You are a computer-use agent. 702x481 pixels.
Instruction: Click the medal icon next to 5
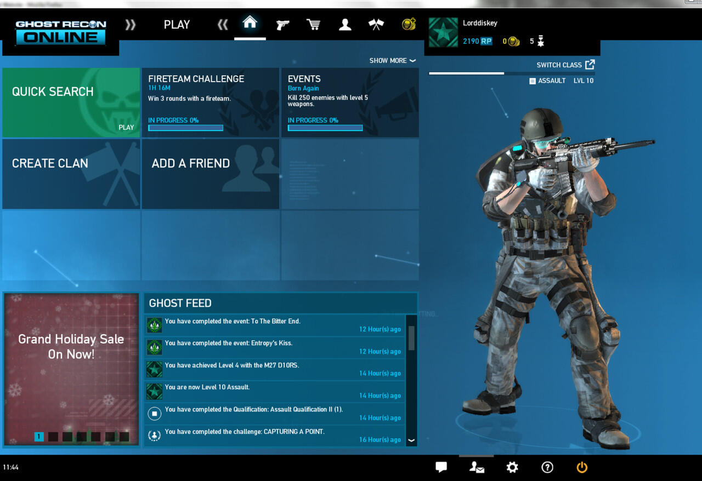[540, 41]
